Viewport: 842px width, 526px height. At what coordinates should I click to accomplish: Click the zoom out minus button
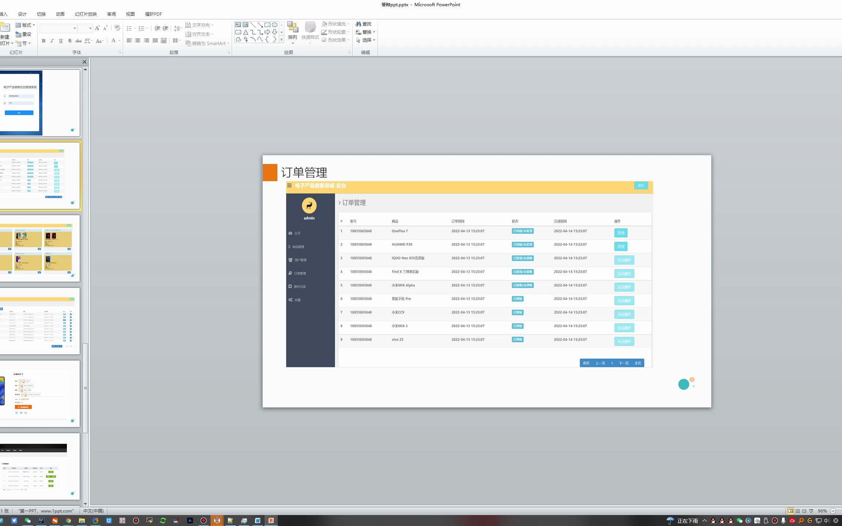tap(833, 511)
